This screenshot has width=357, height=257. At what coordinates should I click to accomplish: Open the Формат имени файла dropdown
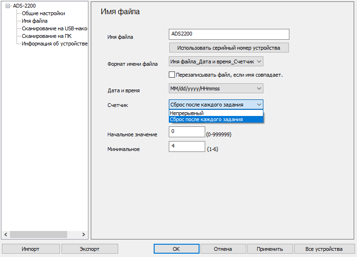[216, 61]
